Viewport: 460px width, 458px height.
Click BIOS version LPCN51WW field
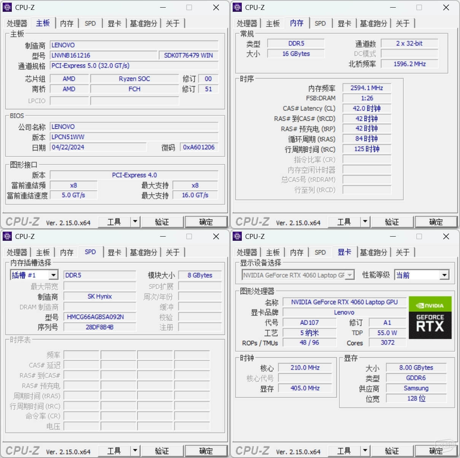134,137
